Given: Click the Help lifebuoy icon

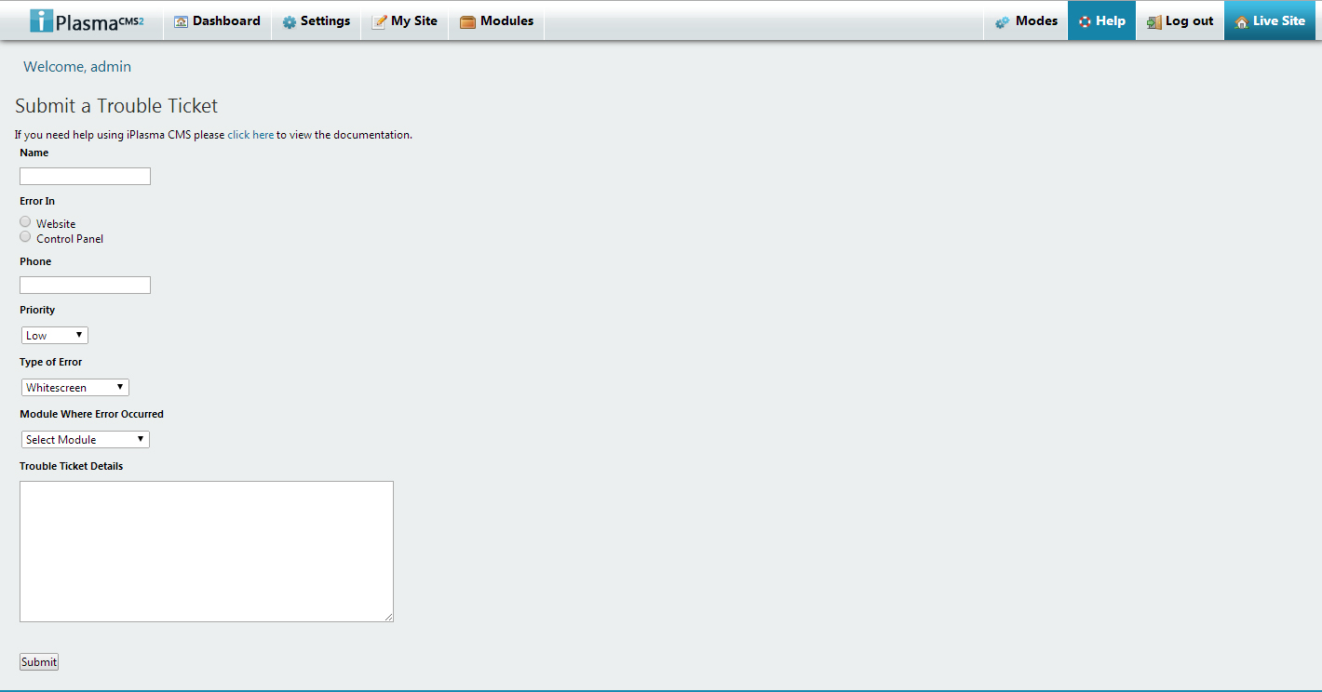Looking at the screenshot, I should (1085, 21).
